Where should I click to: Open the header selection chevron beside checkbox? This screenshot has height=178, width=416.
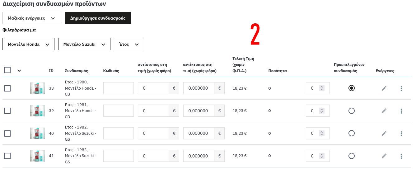click(19, 71)
